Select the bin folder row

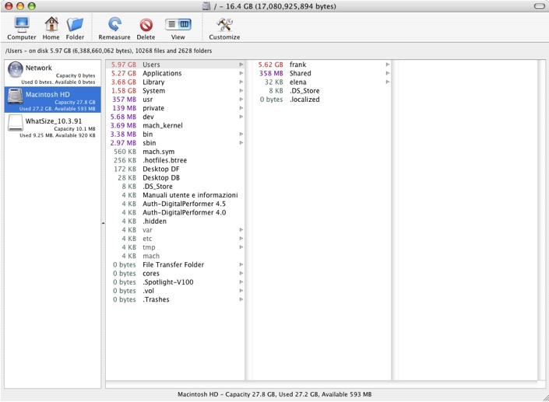[x=175, y=135]
